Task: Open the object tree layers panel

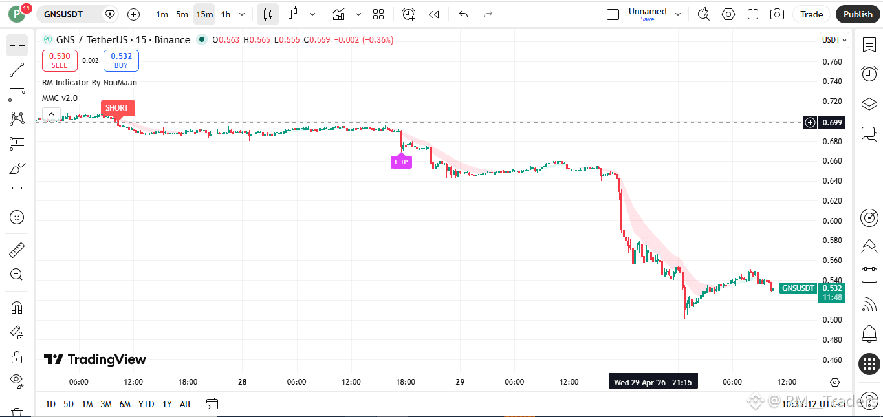Action: tap(869, 104)
